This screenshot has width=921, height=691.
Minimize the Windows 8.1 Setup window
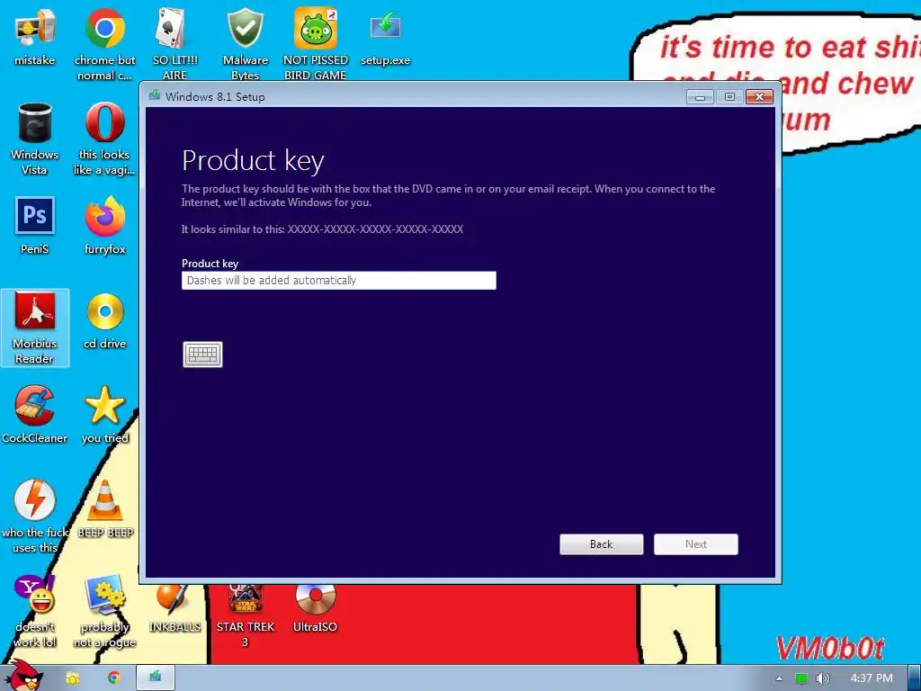(700, 97)
